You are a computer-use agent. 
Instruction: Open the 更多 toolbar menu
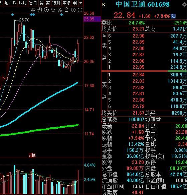pos(66,3)
